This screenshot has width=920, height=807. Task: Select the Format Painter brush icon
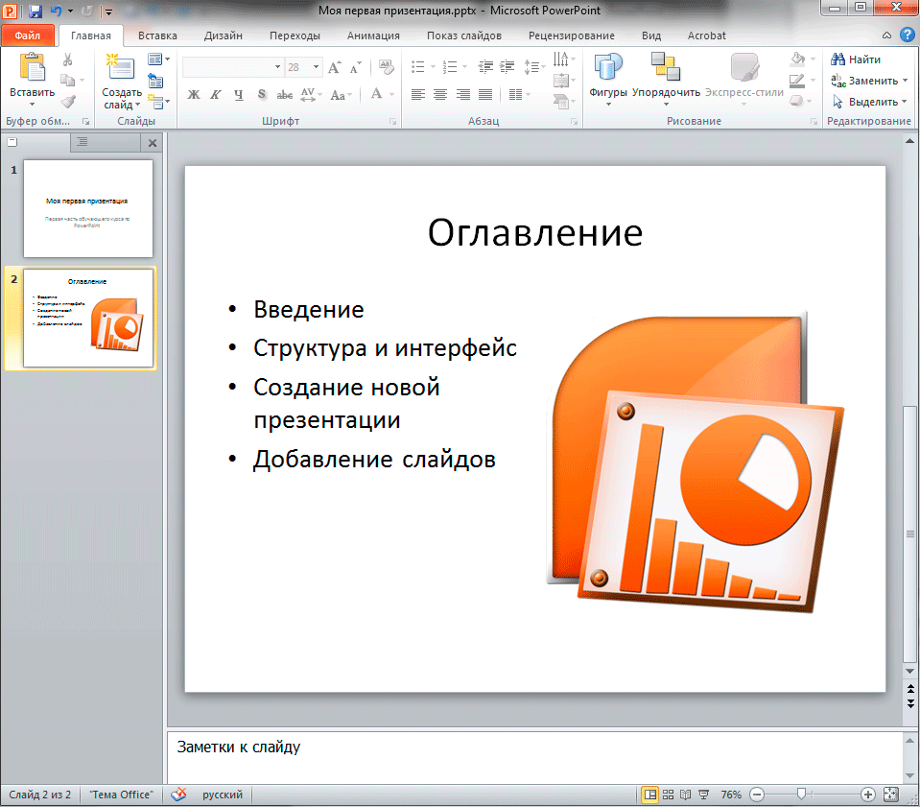[x=67, y=102]
